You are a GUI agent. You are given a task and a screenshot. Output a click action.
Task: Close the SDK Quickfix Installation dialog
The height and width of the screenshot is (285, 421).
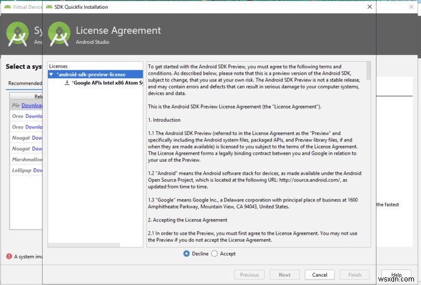tap(370, 6)
